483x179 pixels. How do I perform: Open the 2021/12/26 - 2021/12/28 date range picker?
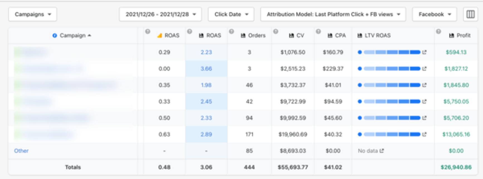[x=160, y=14]
